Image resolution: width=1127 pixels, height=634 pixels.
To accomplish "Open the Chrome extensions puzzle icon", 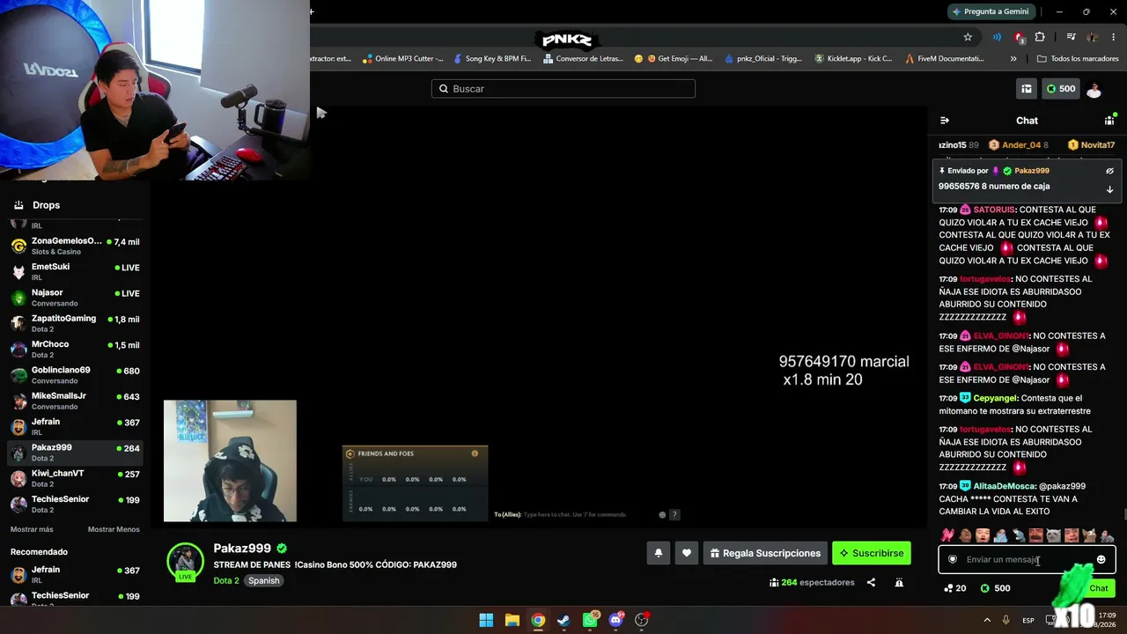I will [x=1040, y=37].
